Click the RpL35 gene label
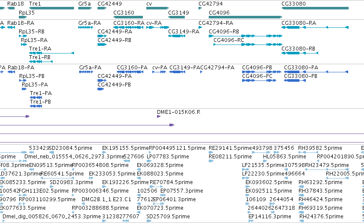 click(x=27, y=12)
